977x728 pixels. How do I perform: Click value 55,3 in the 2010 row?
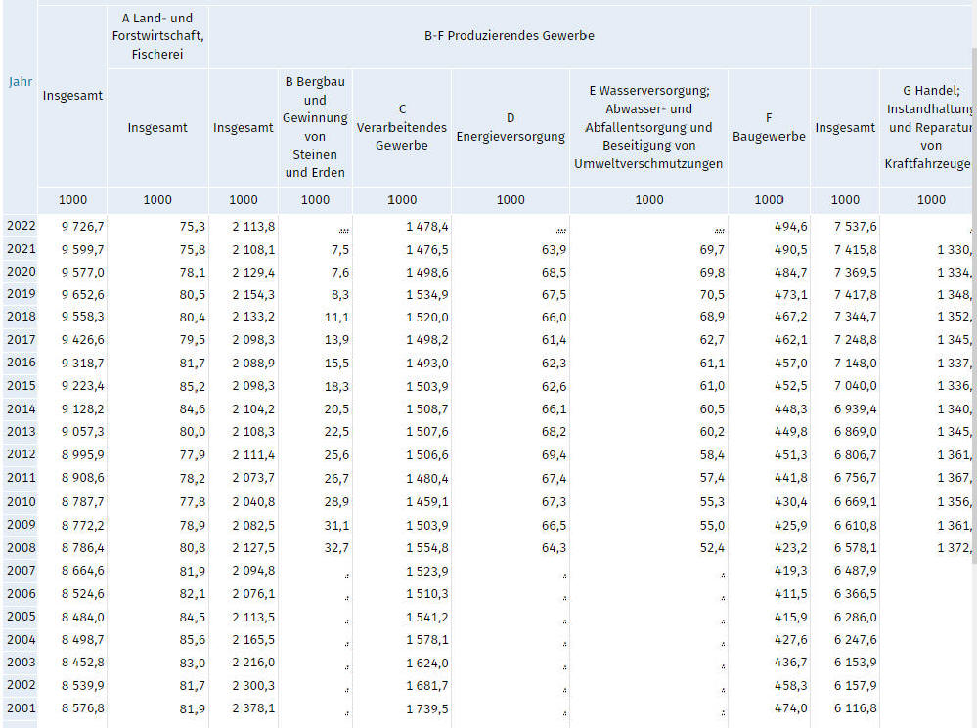712,502
